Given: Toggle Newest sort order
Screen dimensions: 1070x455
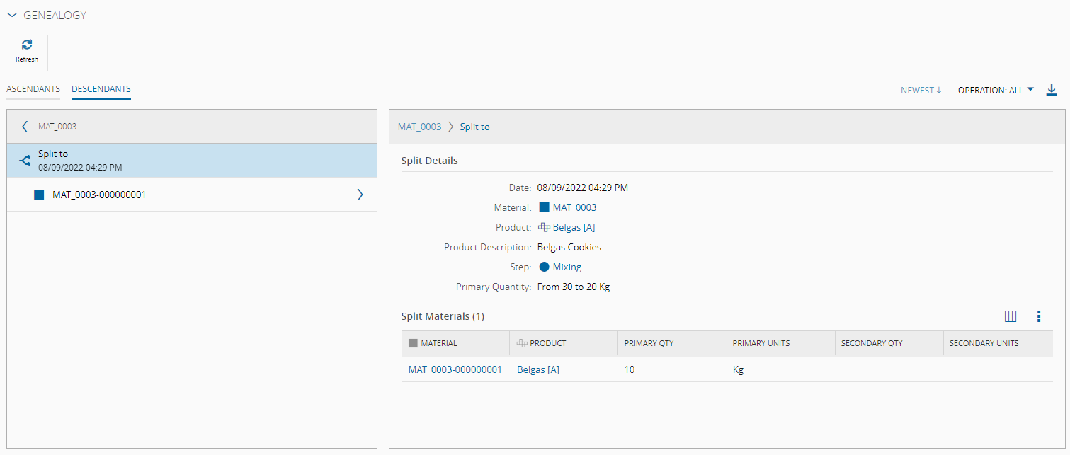Looking at the screenshot, I should (x=921, y=90).
